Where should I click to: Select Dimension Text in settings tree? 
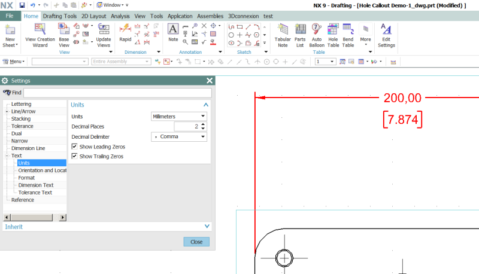tap(36, 185)
